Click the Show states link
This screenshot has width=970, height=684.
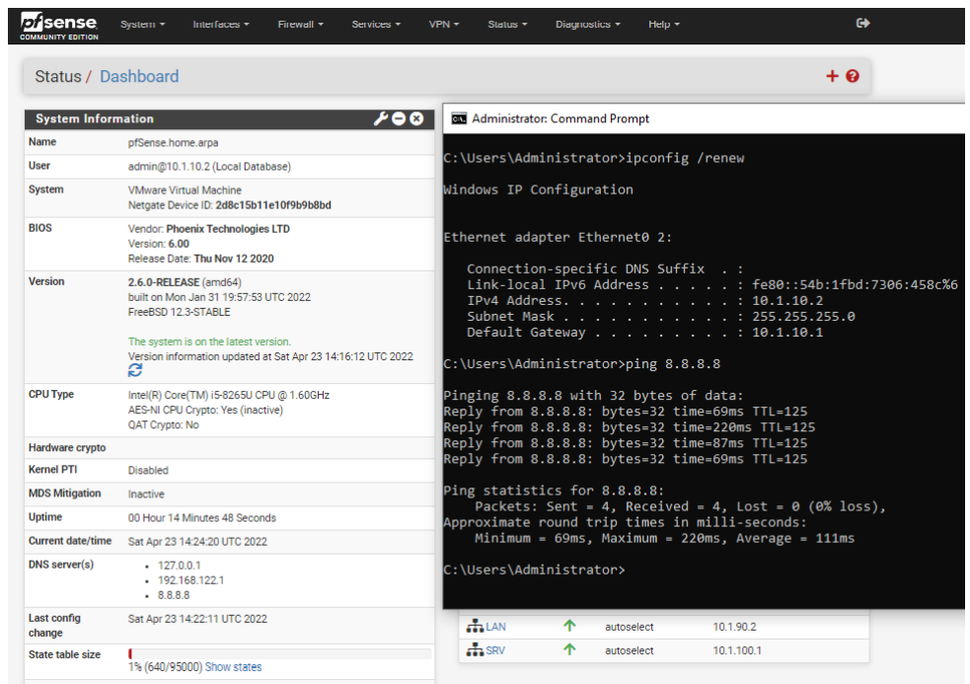click(x=233, y=667)
